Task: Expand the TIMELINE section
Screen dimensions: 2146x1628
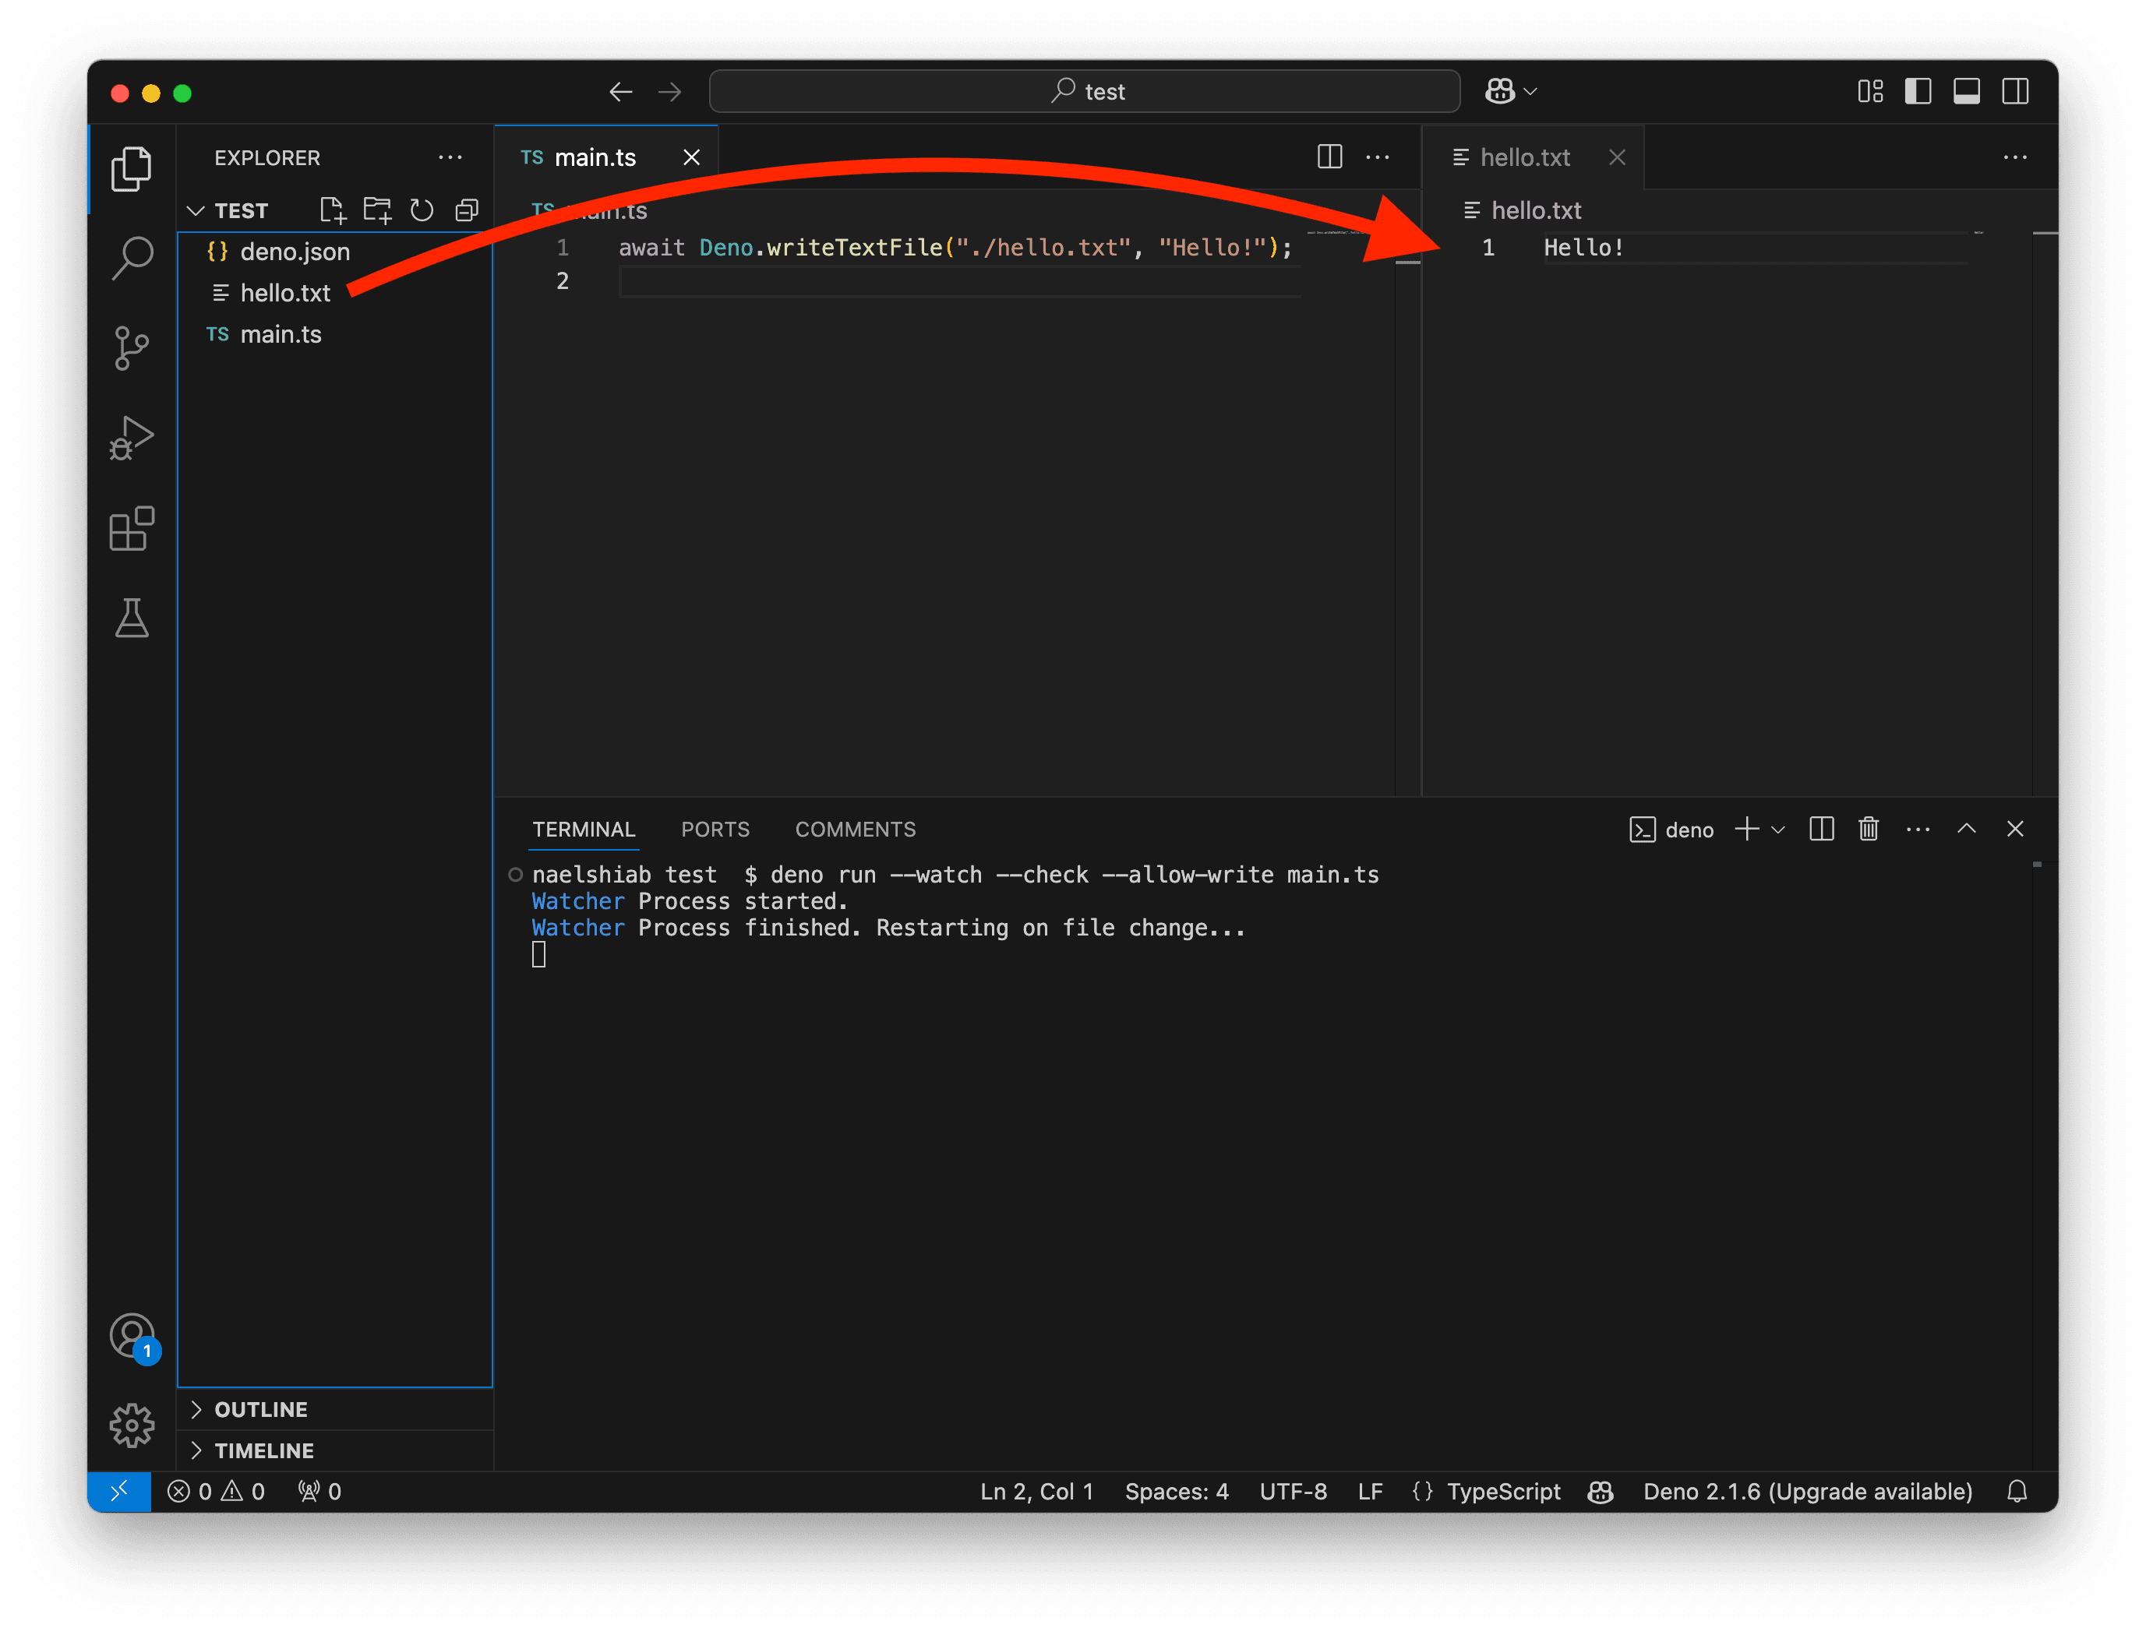Action: point(336,1450)
